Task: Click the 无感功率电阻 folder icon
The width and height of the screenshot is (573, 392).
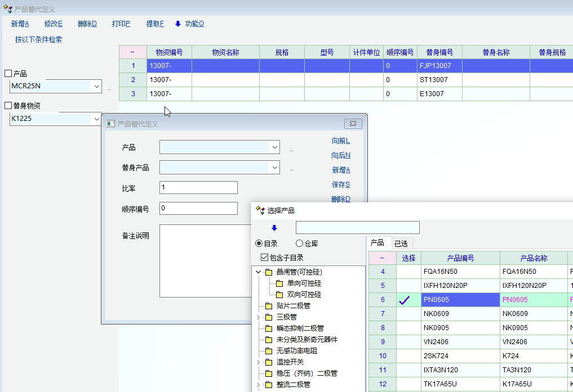Action: point(269,351)
